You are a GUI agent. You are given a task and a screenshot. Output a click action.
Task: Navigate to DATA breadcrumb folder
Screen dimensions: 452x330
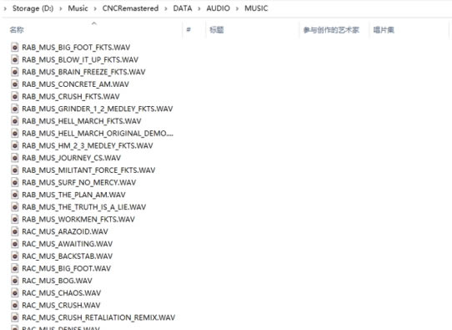(x=183, y=8)
